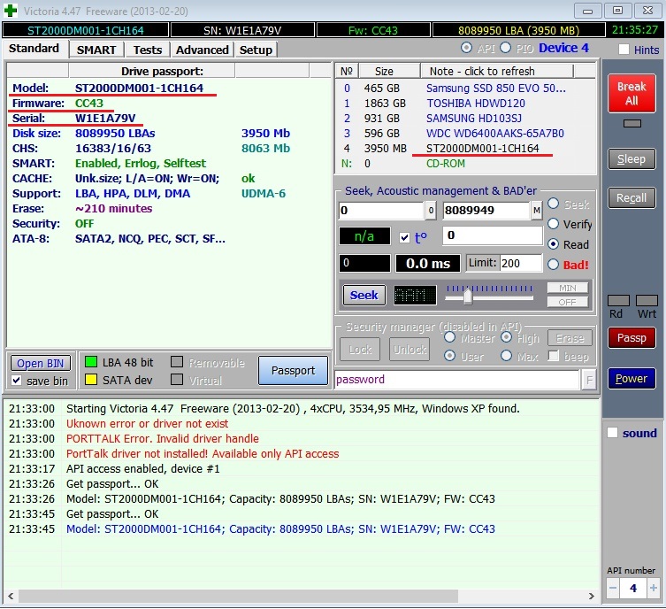The width and height of the screenshot is (666, 609).
Task: Click the end LBA field 8089949
Action: (x=486, y=211)
